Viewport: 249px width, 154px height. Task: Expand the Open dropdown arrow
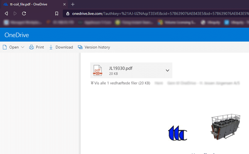click(x=23, y=47)
